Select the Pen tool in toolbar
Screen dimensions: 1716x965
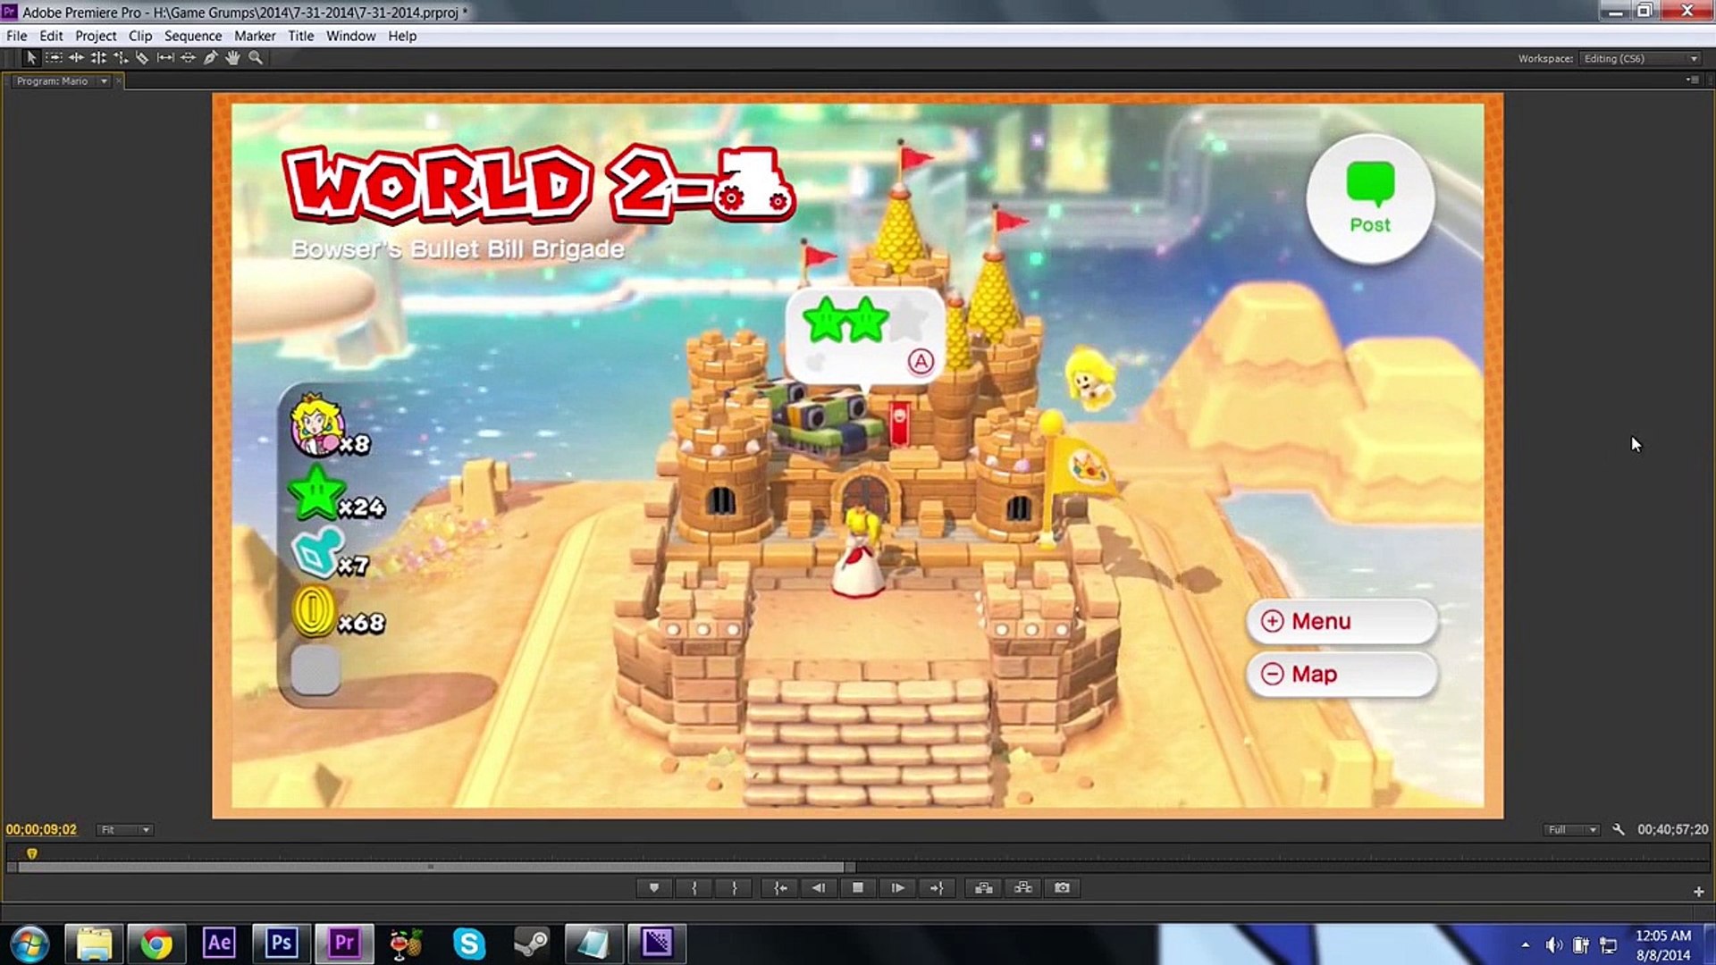pyautogui.click(x=210, y=57)
